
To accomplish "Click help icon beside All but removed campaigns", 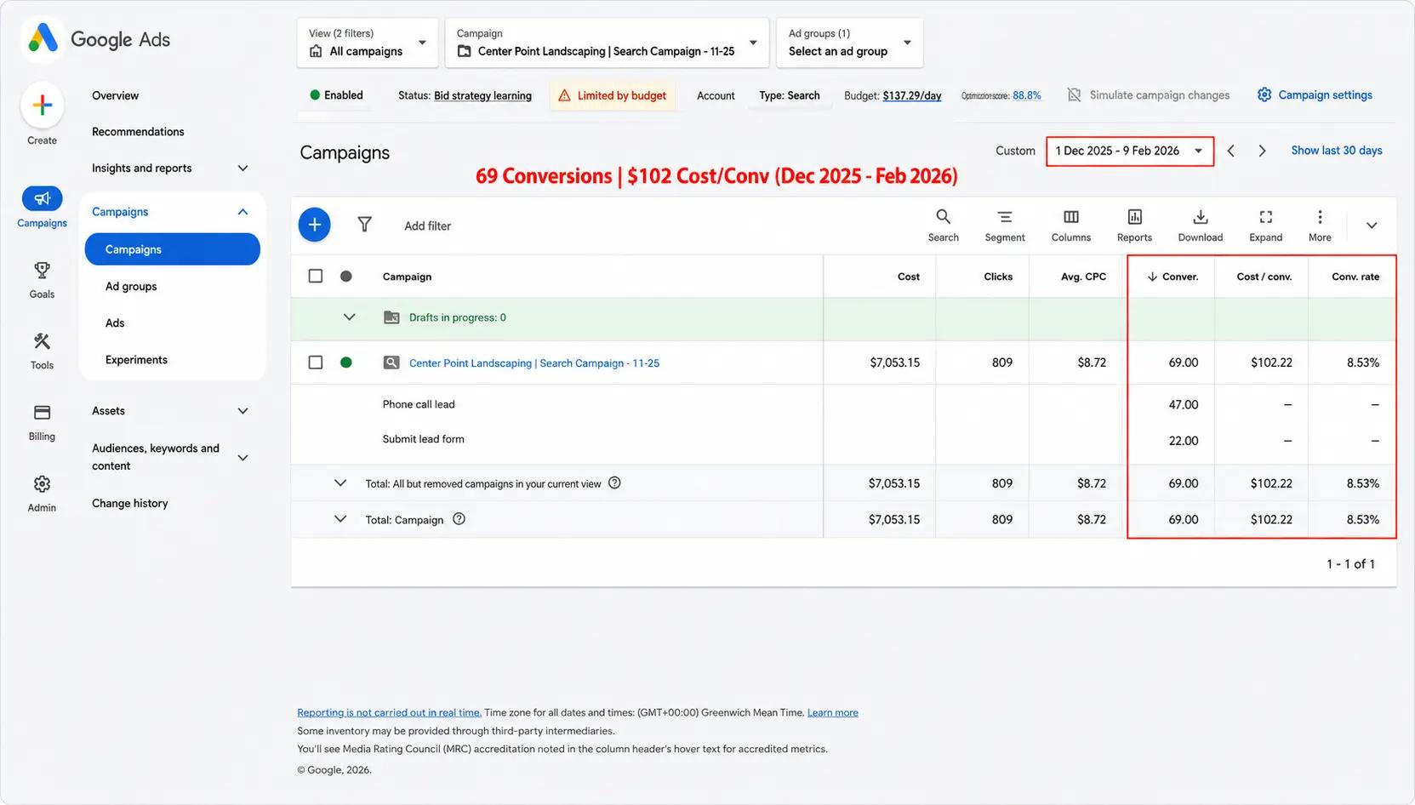I will tap(614, 482).
